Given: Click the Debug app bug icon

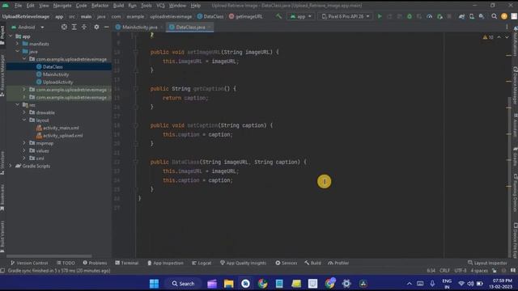Looking at the screenshot, I should [x=410, y=16].
